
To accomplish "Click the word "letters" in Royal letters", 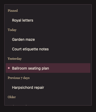I will point(28,20).
